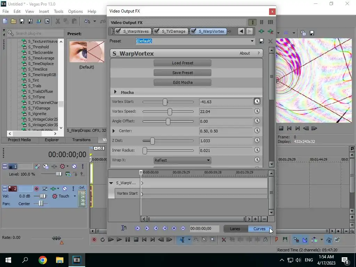
Task: Toggle animation clock for Inner Radius
Action: point(257,150)
